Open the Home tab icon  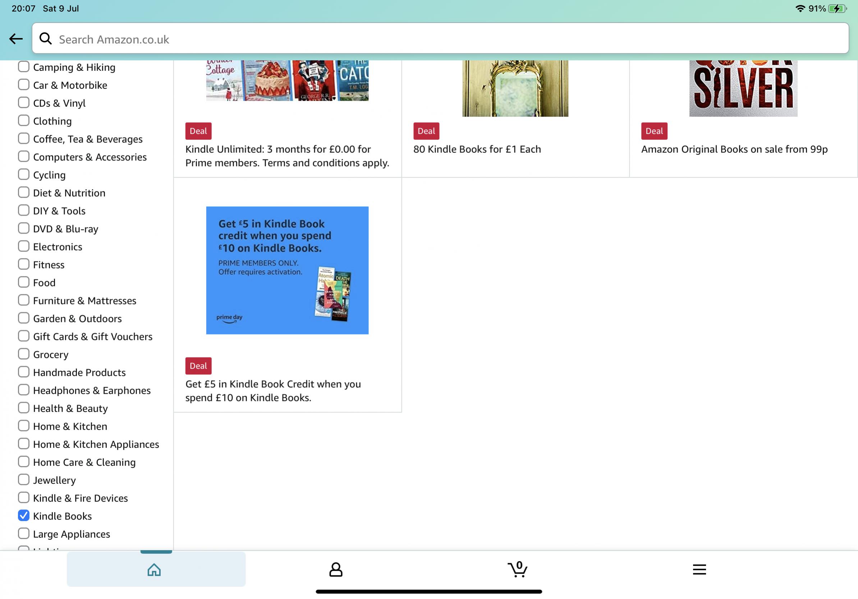[x=154, y=570]
